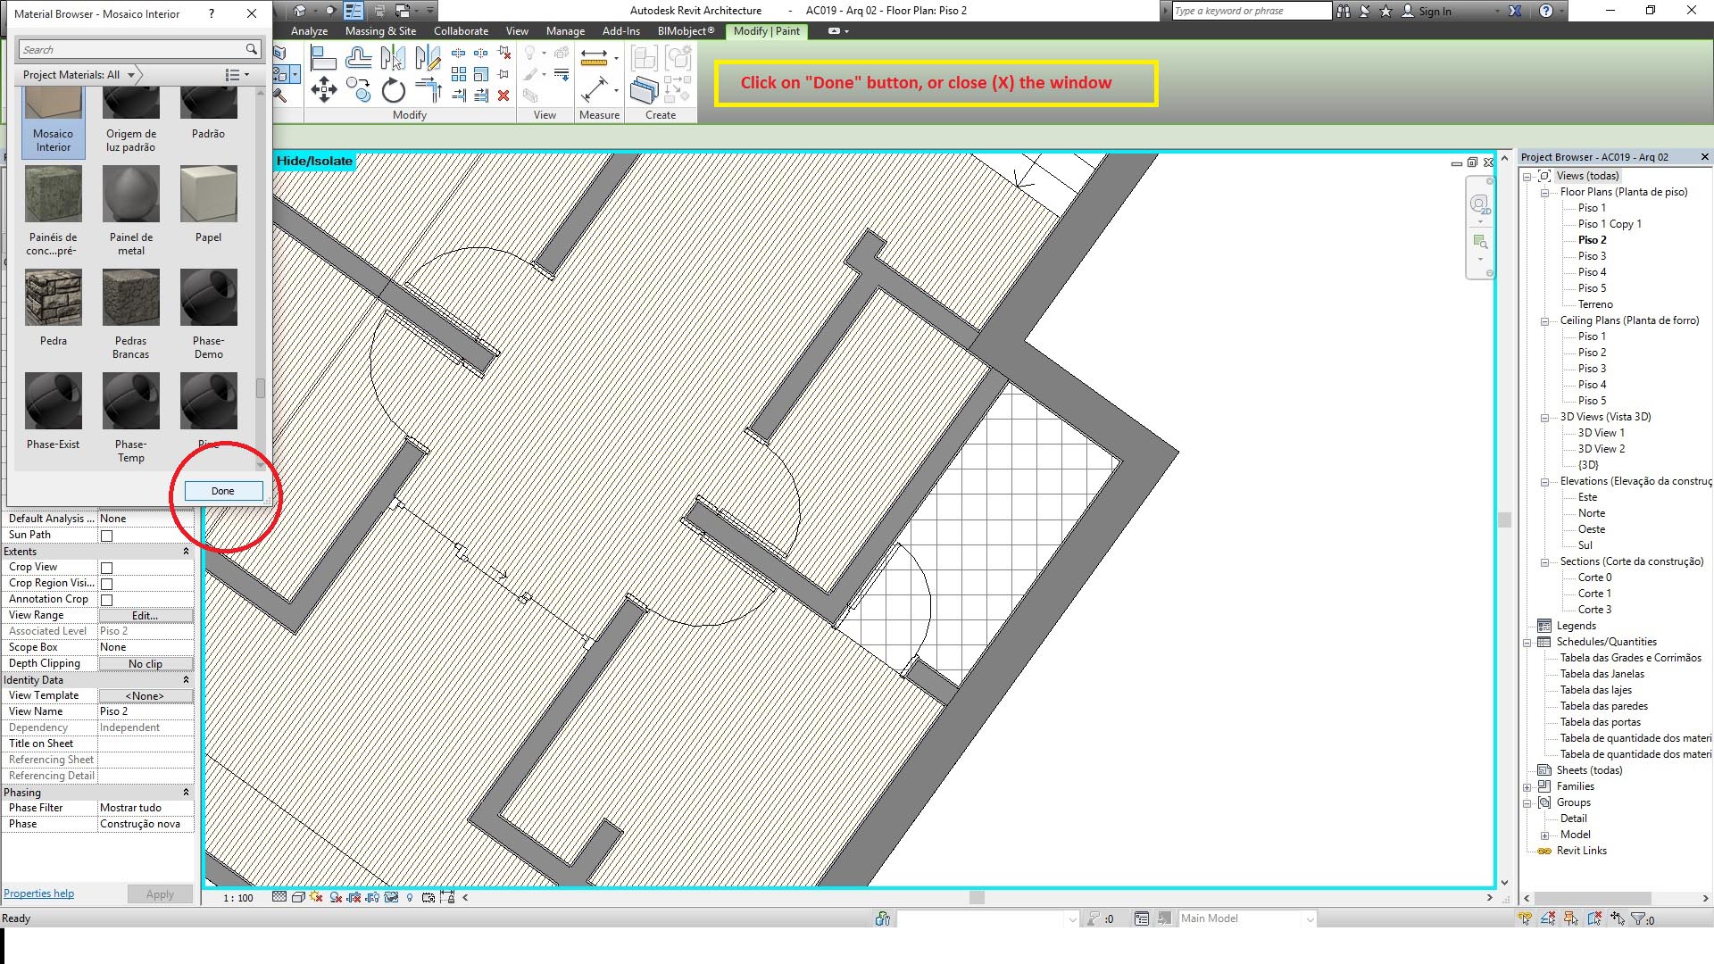Viewport: 1714px width, 964px height.
Task: Toggle the Annotation Crop checkbox
Action: [x=107, y=600]
